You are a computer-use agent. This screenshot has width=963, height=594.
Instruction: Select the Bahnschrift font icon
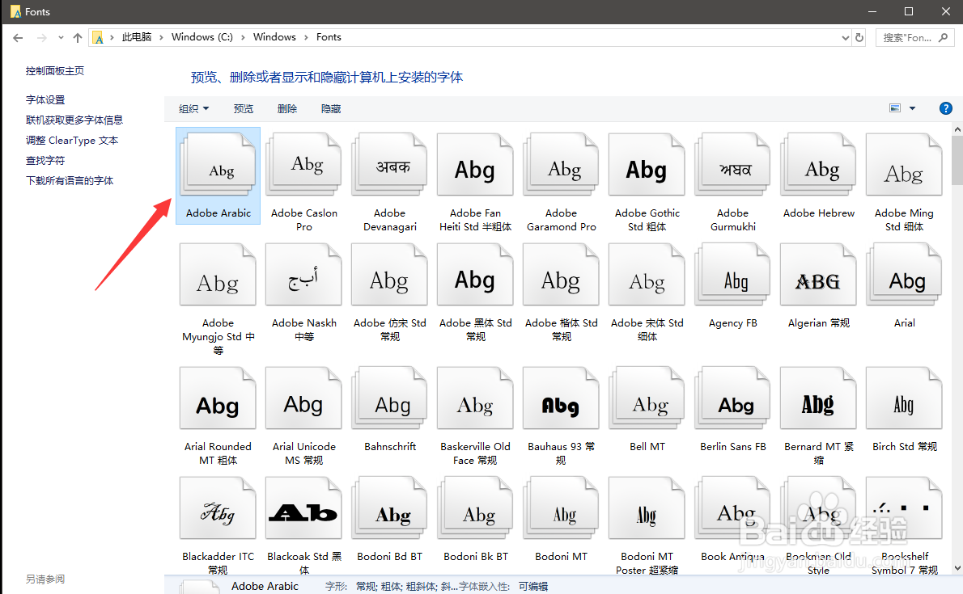[x=389, y=398]
